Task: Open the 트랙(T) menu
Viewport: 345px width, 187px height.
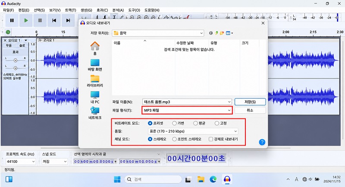Action: pos(70,10)
